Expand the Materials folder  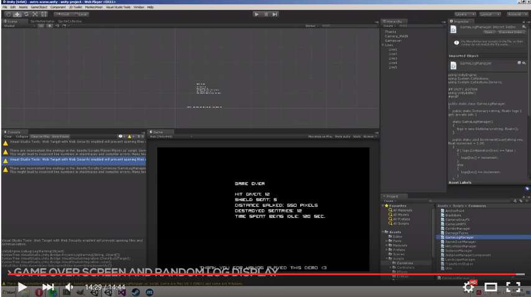tap(387, 245)
